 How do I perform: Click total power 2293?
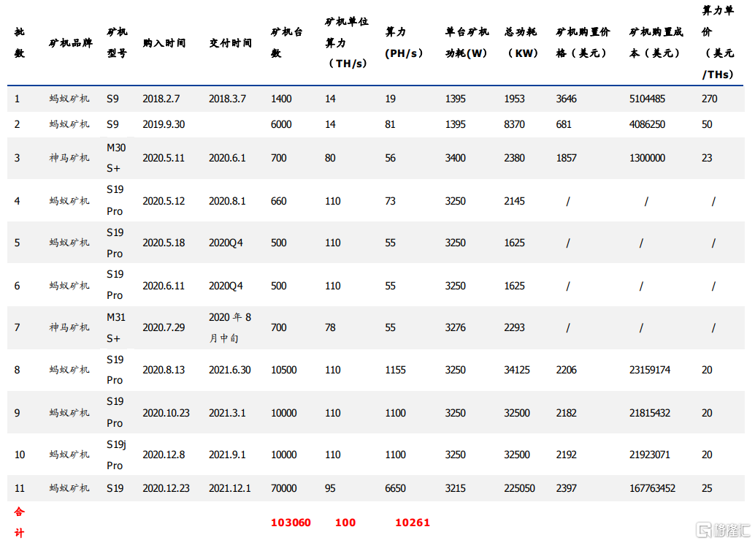click(x=514, y=327)
